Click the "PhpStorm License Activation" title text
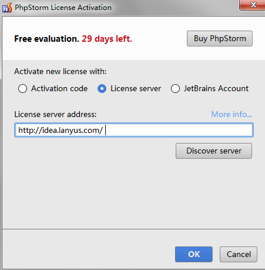The image size is (265, 270). click(63, 8)
